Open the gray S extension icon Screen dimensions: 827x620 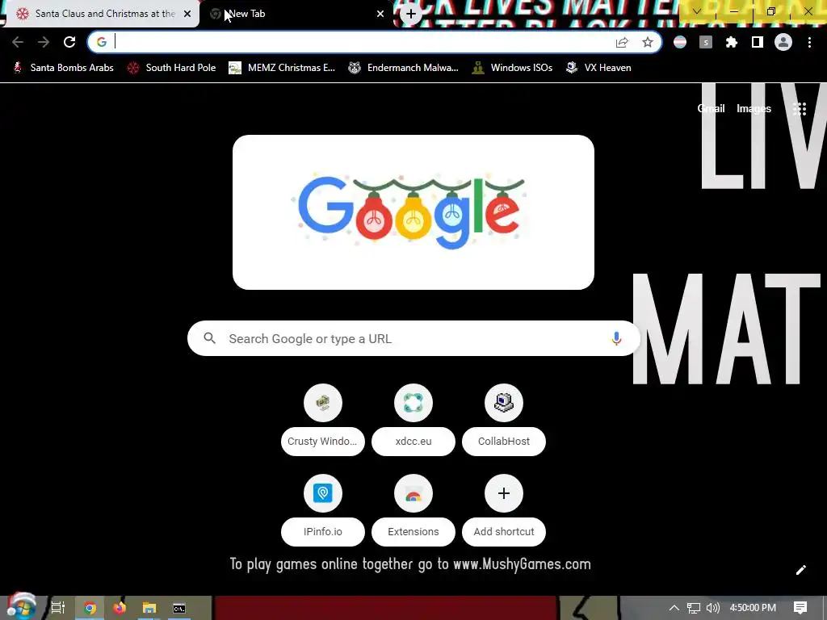706,42
